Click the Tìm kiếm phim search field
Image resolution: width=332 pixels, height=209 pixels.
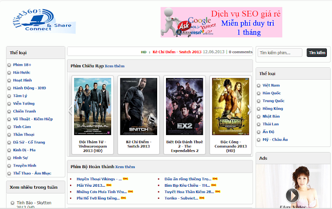[280, 53]
